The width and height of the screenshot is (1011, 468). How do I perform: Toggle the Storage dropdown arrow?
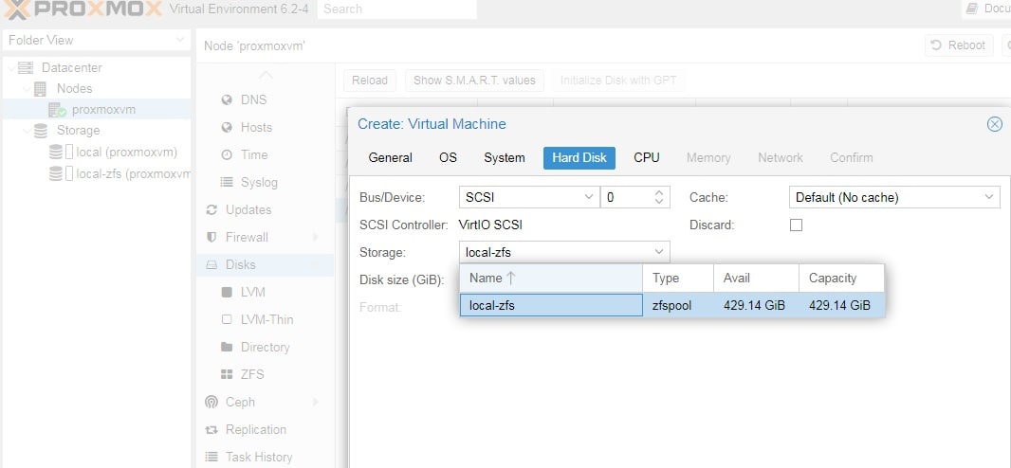pyautogui.click(x=659, y=252)
